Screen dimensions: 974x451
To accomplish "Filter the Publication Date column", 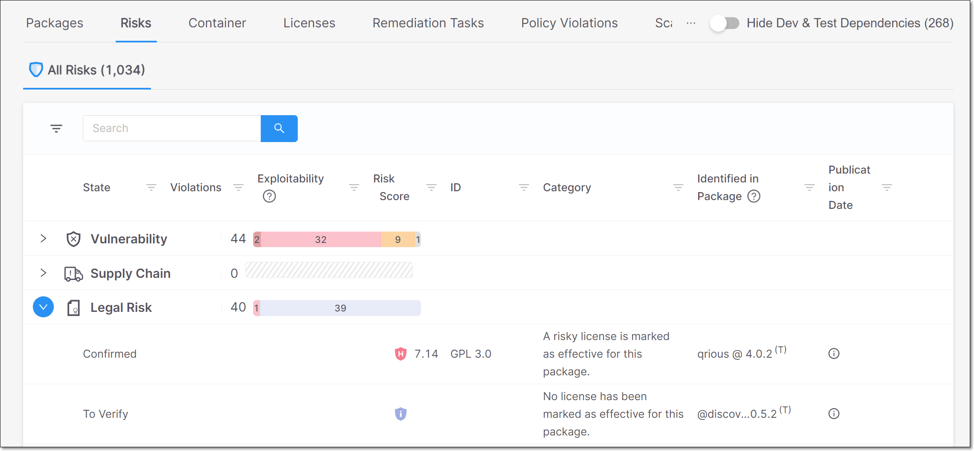I will coord(887,187).
